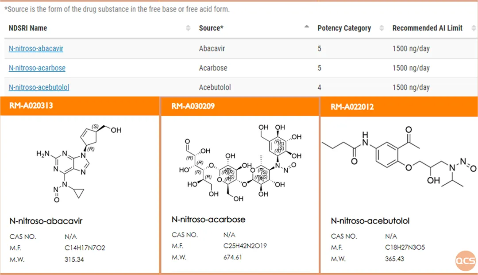View the N-nitroso-acarbose structure image

click(x=240, y=163)
